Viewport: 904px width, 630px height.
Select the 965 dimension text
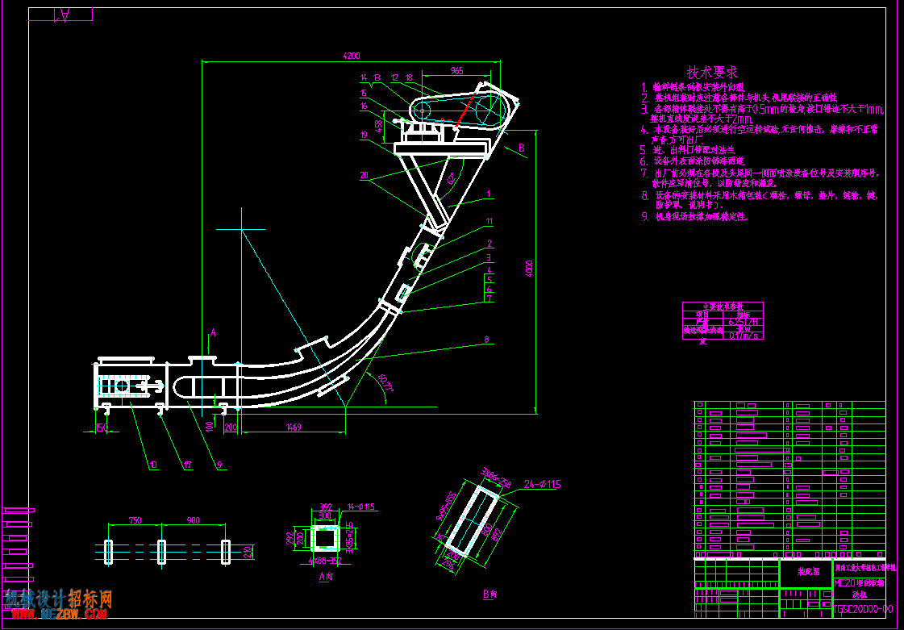click(456, 70)
